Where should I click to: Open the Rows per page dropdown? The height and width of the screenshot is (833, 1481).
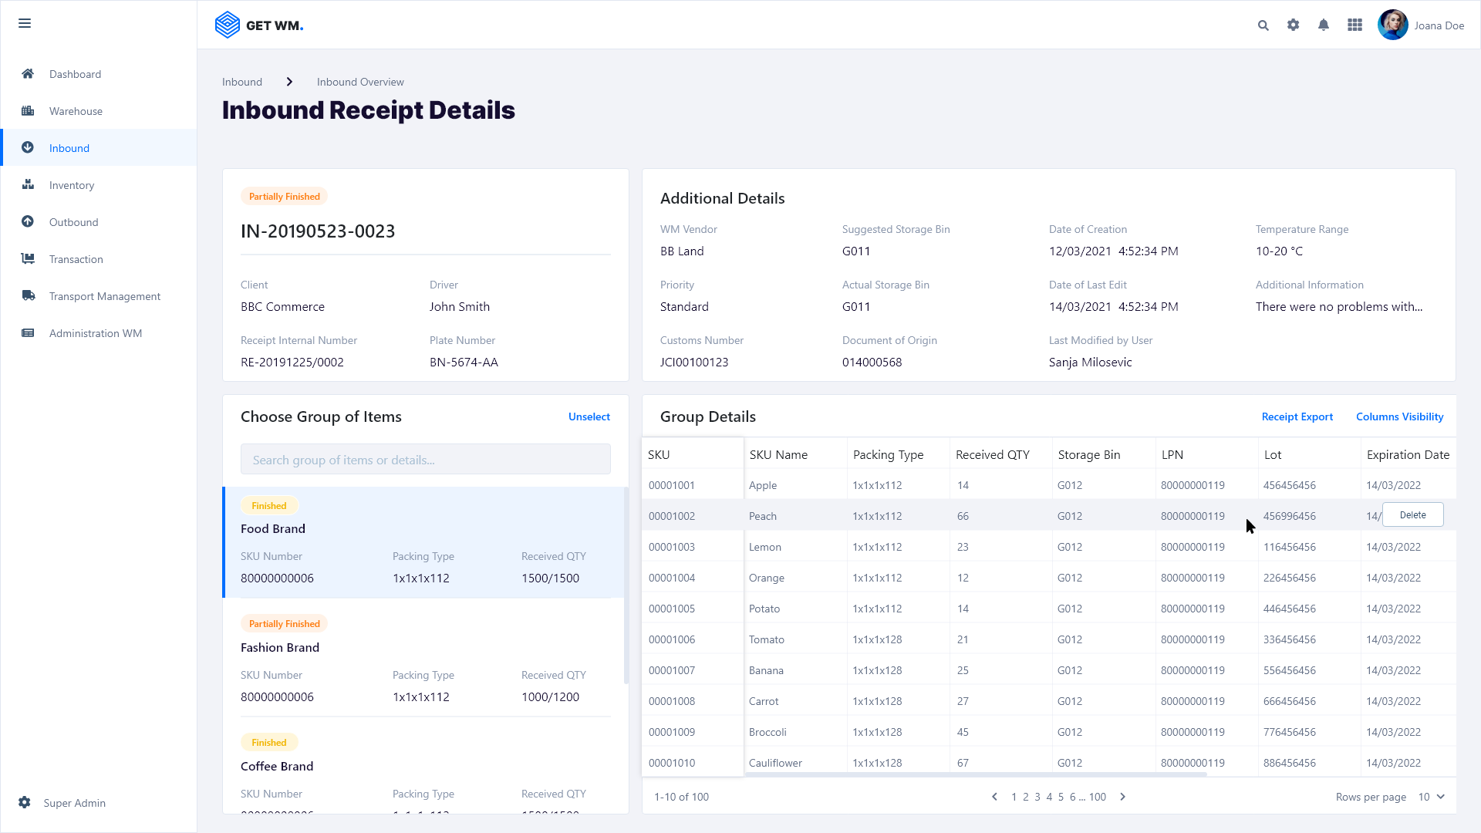(x=1431, y=797)
